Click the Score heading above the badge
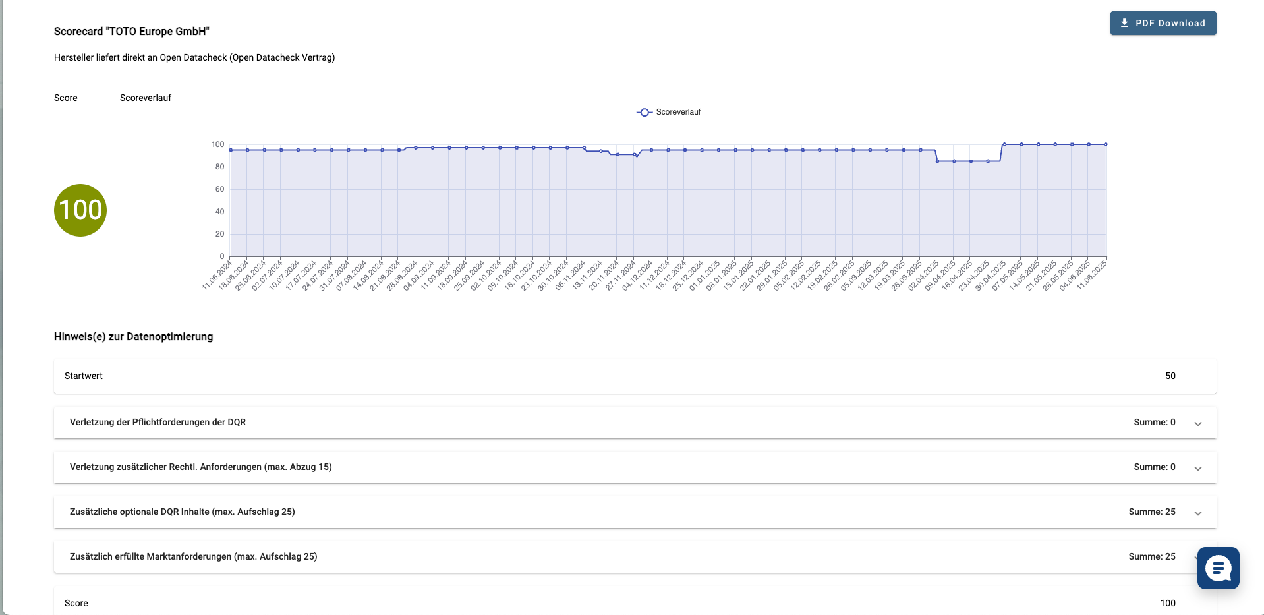This screenshot has width=1264, height=615. click(66, 98)
